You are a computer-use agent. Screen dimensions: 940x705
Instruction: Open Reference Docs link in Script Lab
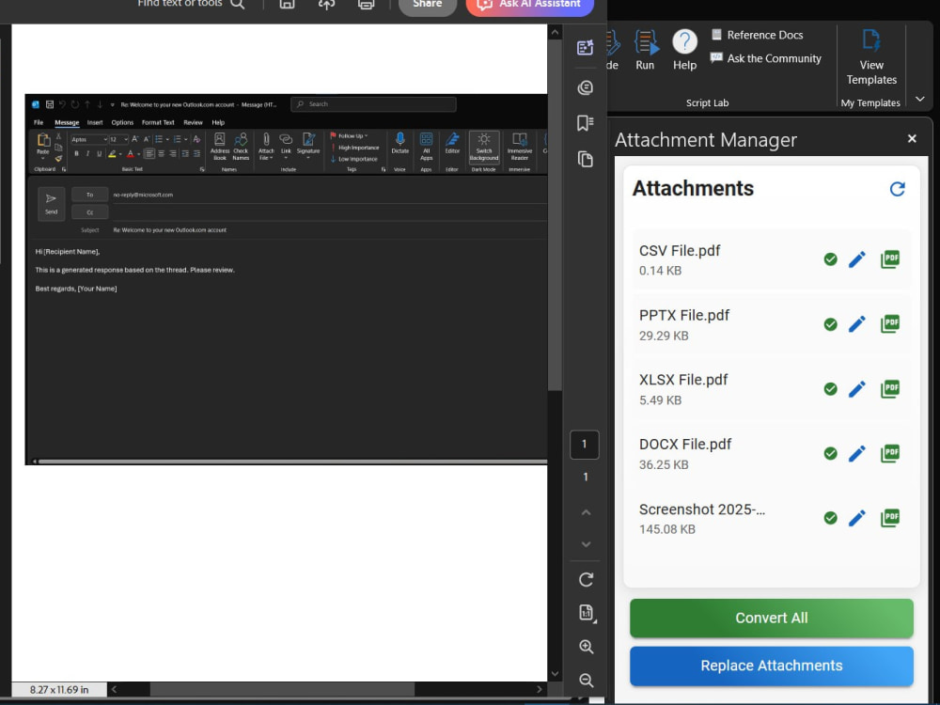point(757,35)
